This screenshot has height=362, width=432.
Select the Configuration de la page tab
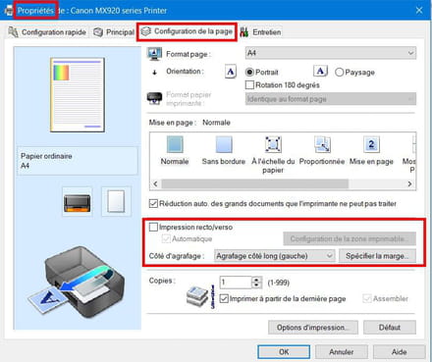(x=187, y=31)
